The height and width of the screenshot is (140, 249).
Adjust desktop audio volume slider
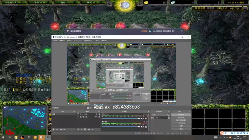tap(121, 127)
